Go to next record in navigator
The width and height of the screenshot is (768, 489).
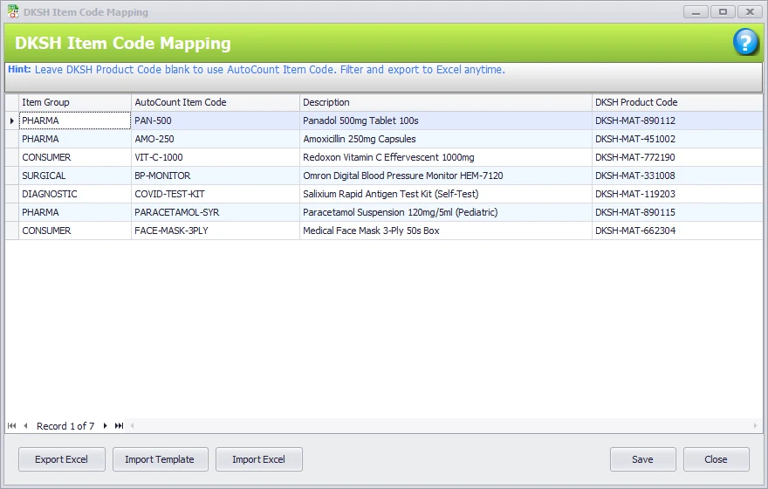click(105, 426)
